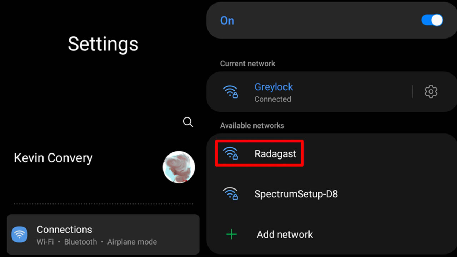
Task: Expand the Current network section
Action: click(x=247, y=64)
